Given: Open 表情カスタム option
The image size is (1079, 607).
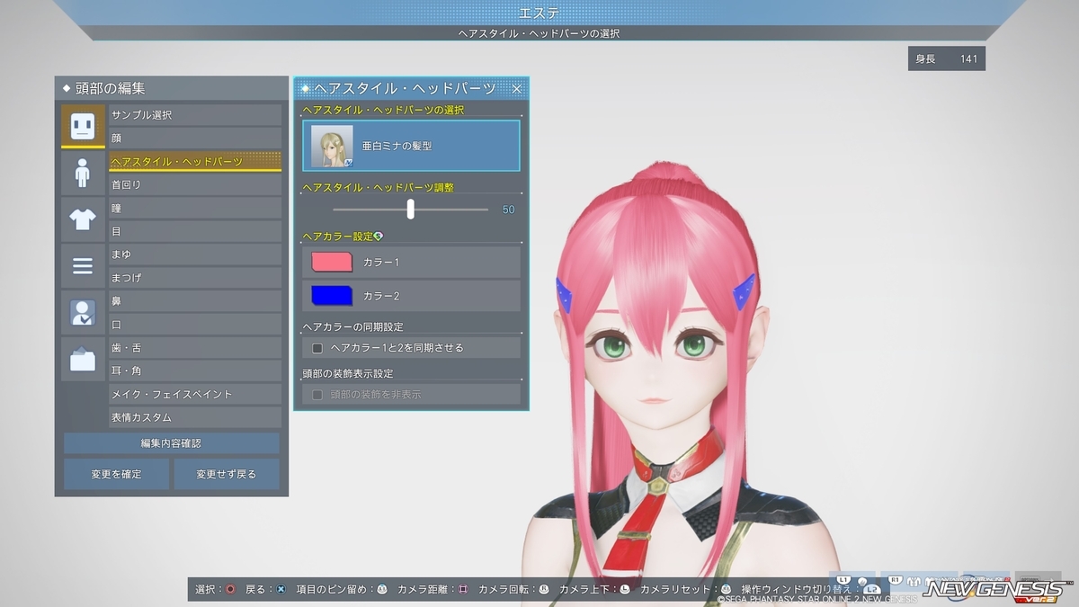Looking at the screenshot, I should pos(195,417).
